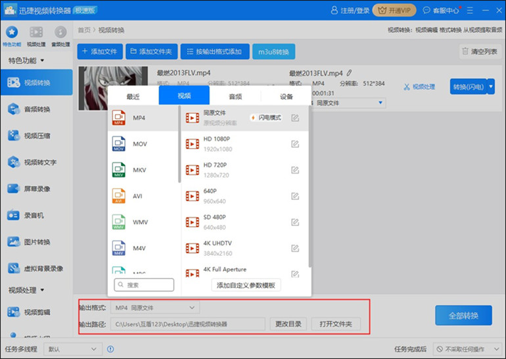This screenshot has height=359, width=506.
Task: Expand the 特色功能 sidebar section
Action: coord(26,60)
